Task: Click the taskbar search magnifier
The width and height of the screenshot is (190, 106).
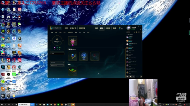Action: (x=6, y=104)
